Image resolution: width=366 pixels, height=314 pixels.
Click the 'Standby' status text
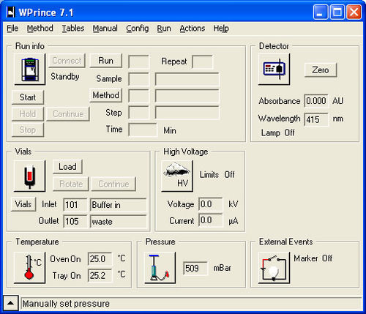65,77
